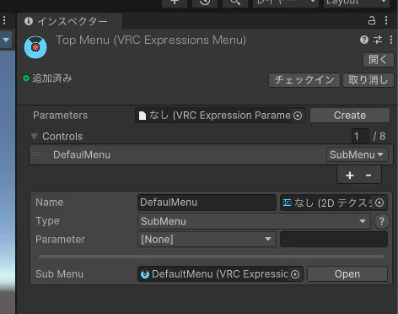Click the empty parameter value field
Screen dimensions: 398x314
(x=334, y=240)
